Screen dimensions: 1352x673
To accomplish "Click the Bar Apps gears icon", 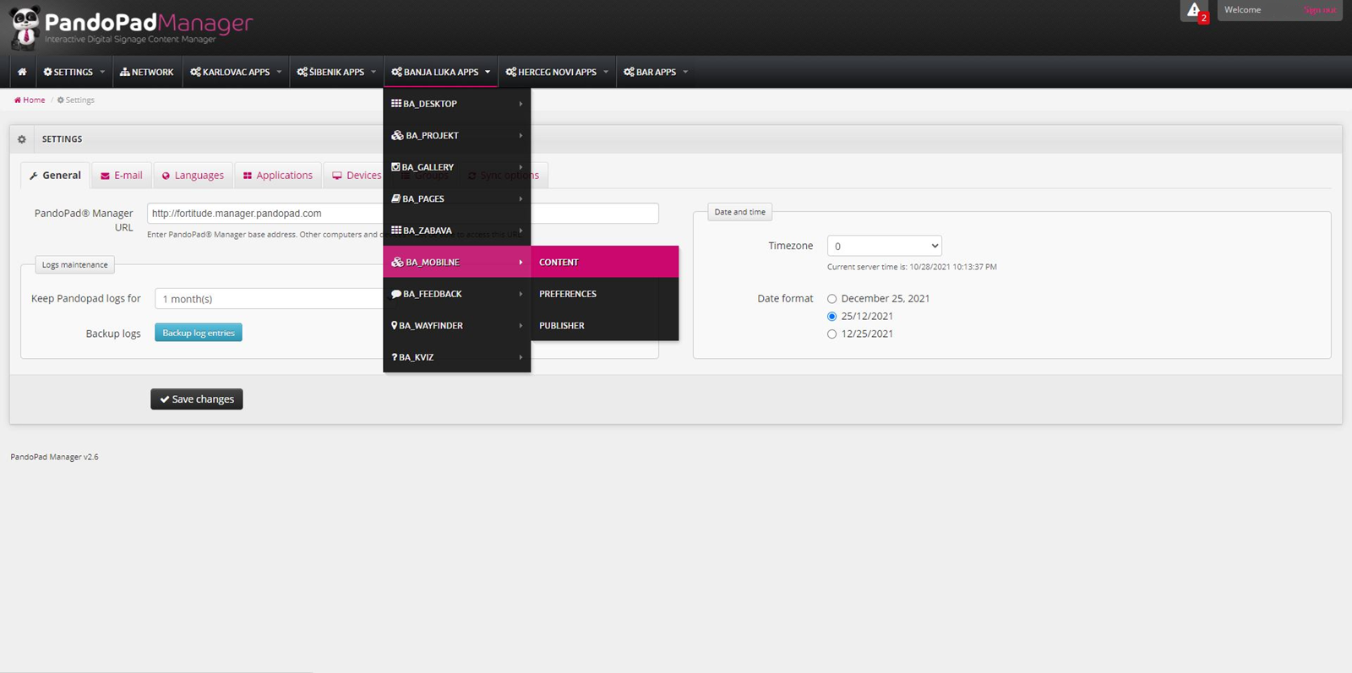I will pos(630,72).
